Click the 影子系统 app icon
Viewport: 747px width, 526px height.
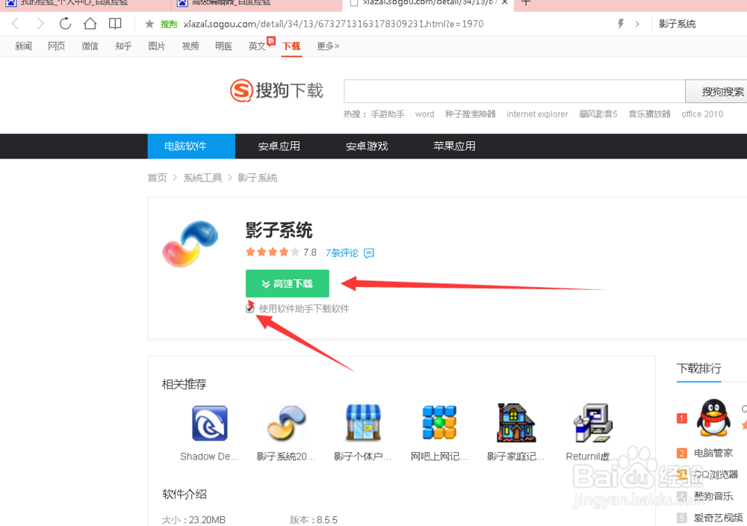click(x=190, y=244)
